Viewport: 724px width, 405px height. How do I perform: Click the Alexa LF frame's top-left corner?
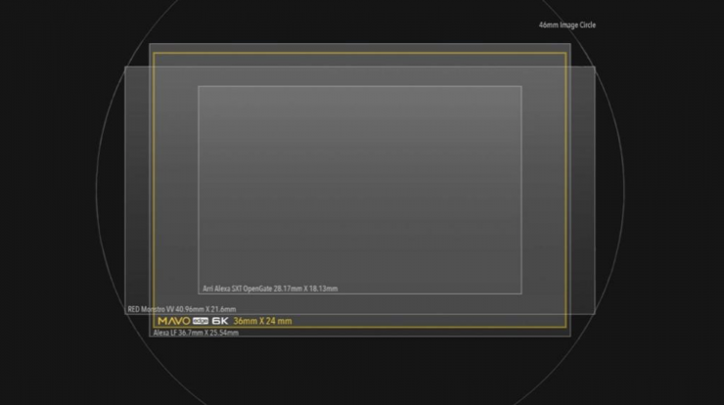[x=150, y=44]
